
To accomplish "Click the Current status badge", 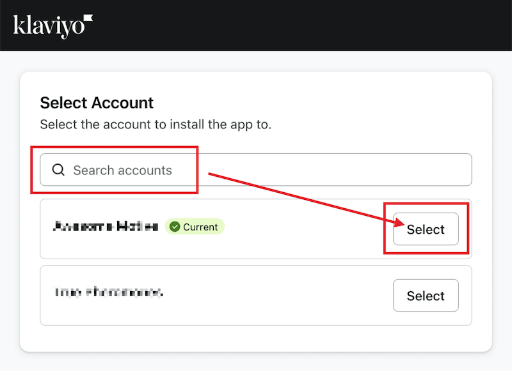I will coord(195,227).
